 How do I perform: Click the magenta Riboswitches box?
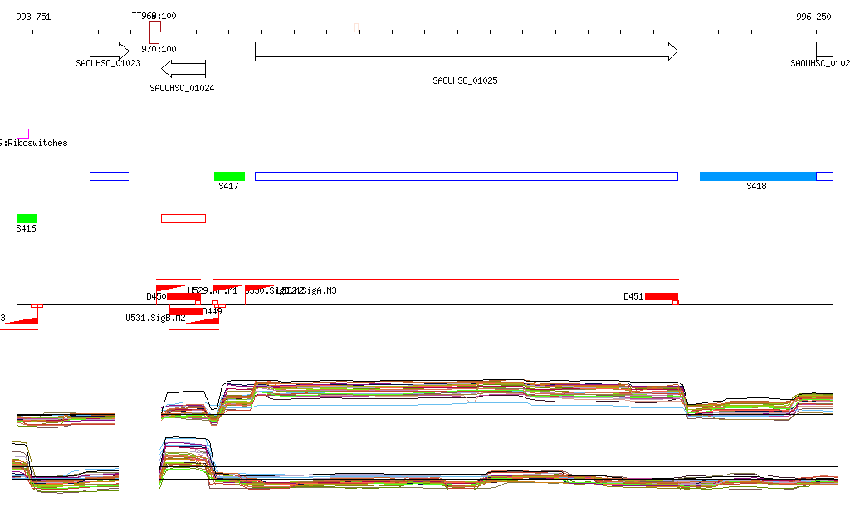pos(22,134)
